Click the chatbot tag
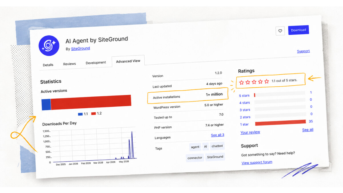The image size is (343, 193). pos(217,146)
